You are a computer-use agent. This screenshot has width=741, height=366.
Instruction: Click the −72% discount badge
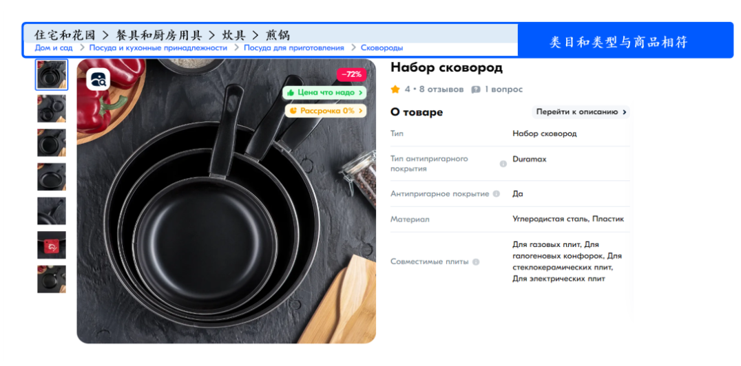[351, 74]
